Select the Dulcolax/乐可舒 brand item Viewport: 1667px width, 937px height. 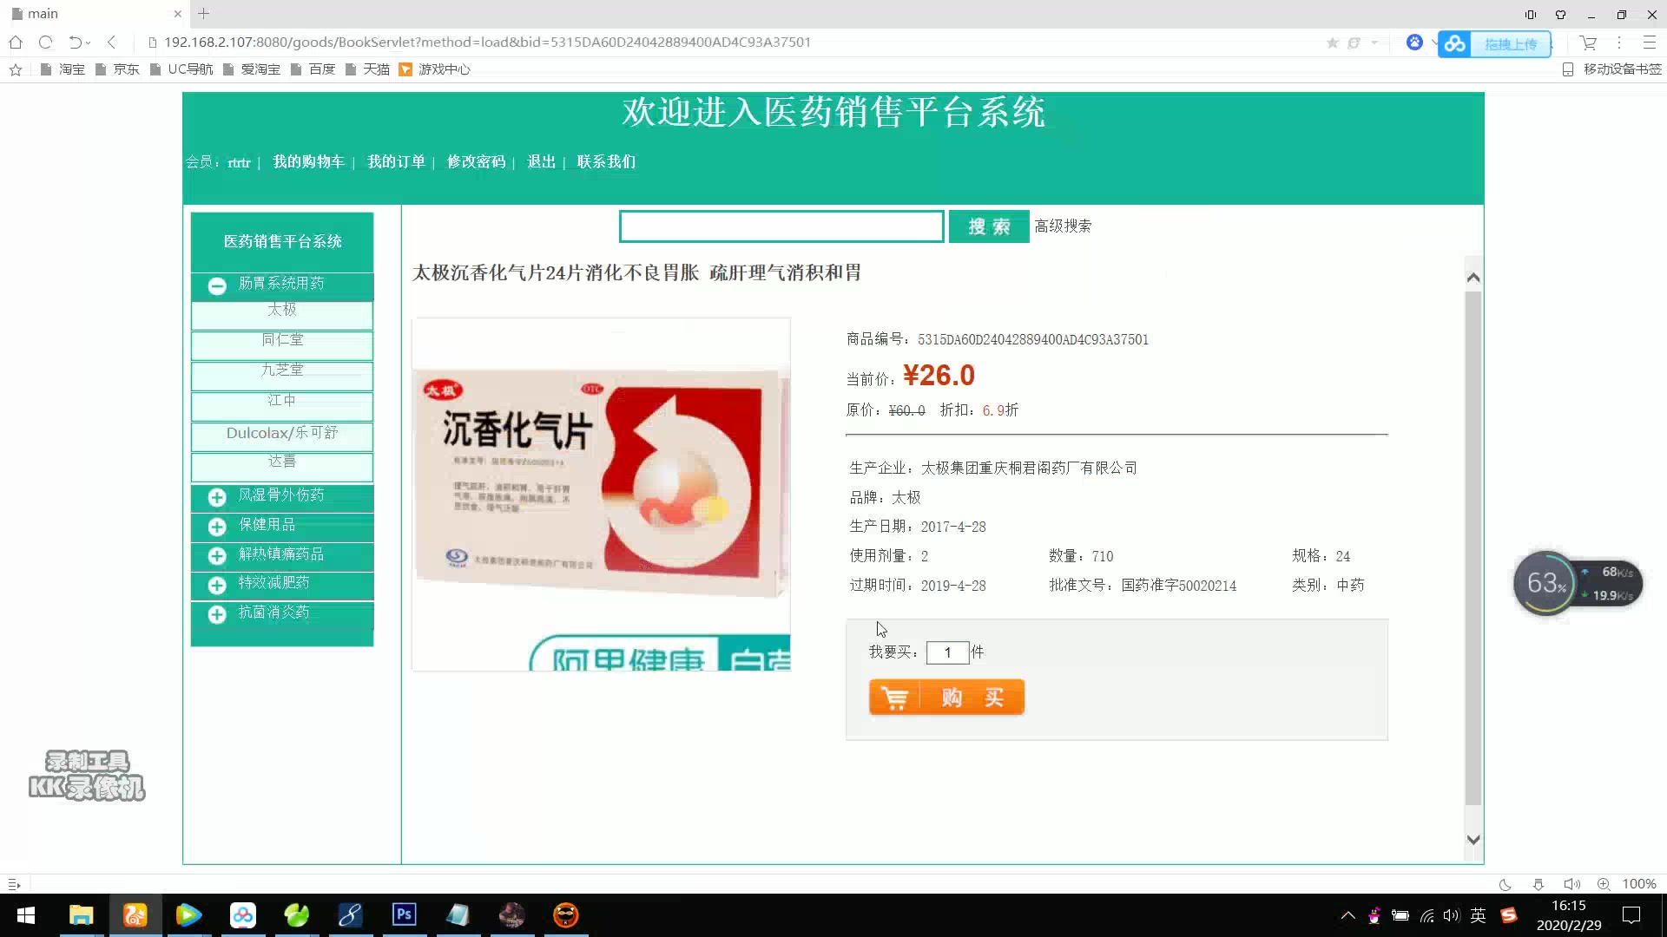282,436
